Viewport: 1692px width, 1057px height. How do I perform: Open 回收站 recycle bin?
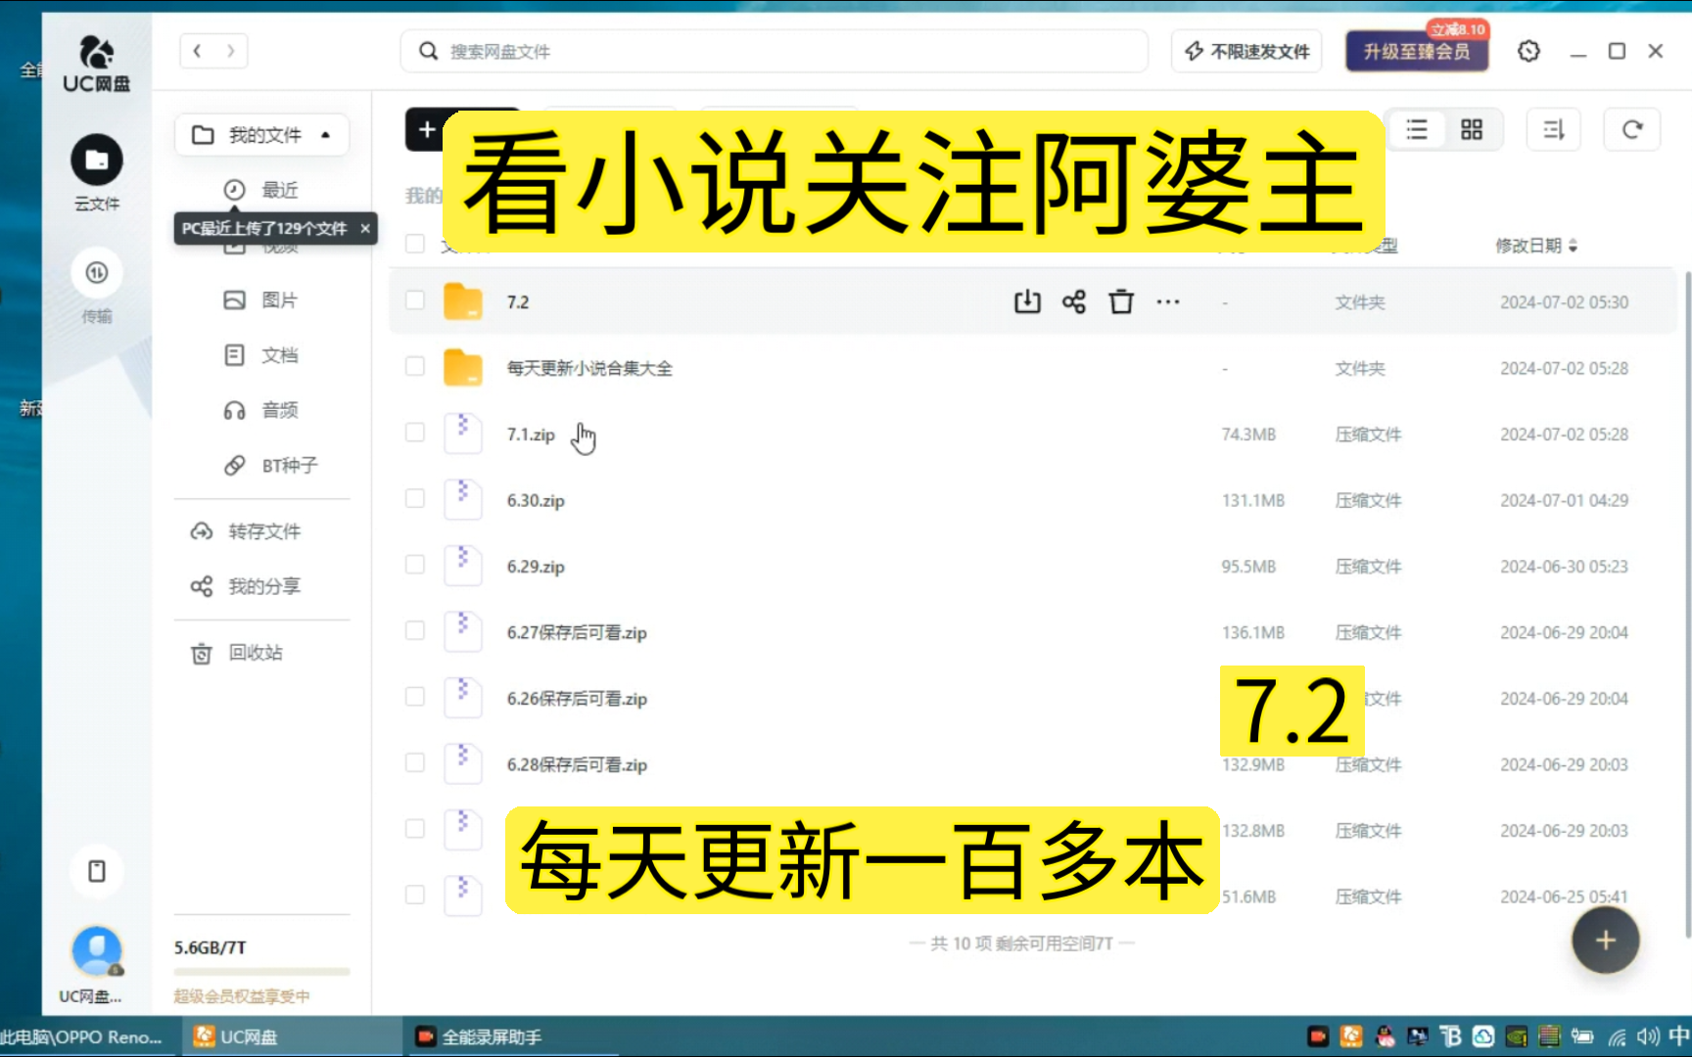click(237, 653)
